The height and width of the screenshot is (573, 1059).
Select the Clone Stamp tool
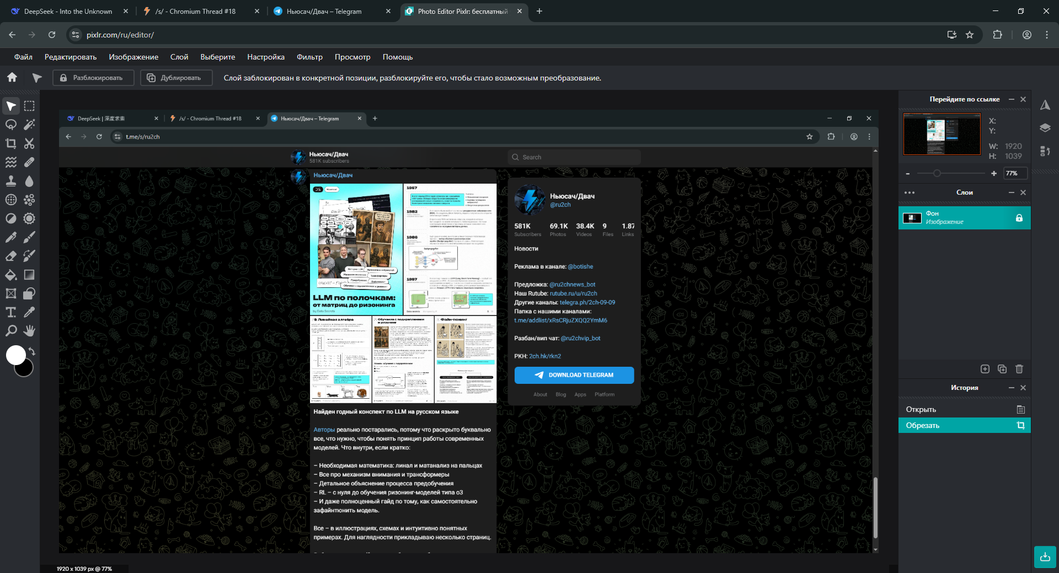click(x=11, y=181)
